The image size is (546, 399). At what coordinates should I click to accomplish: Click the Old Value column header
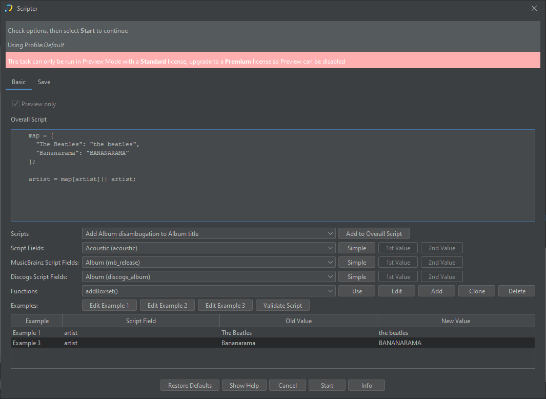[298, 321]
